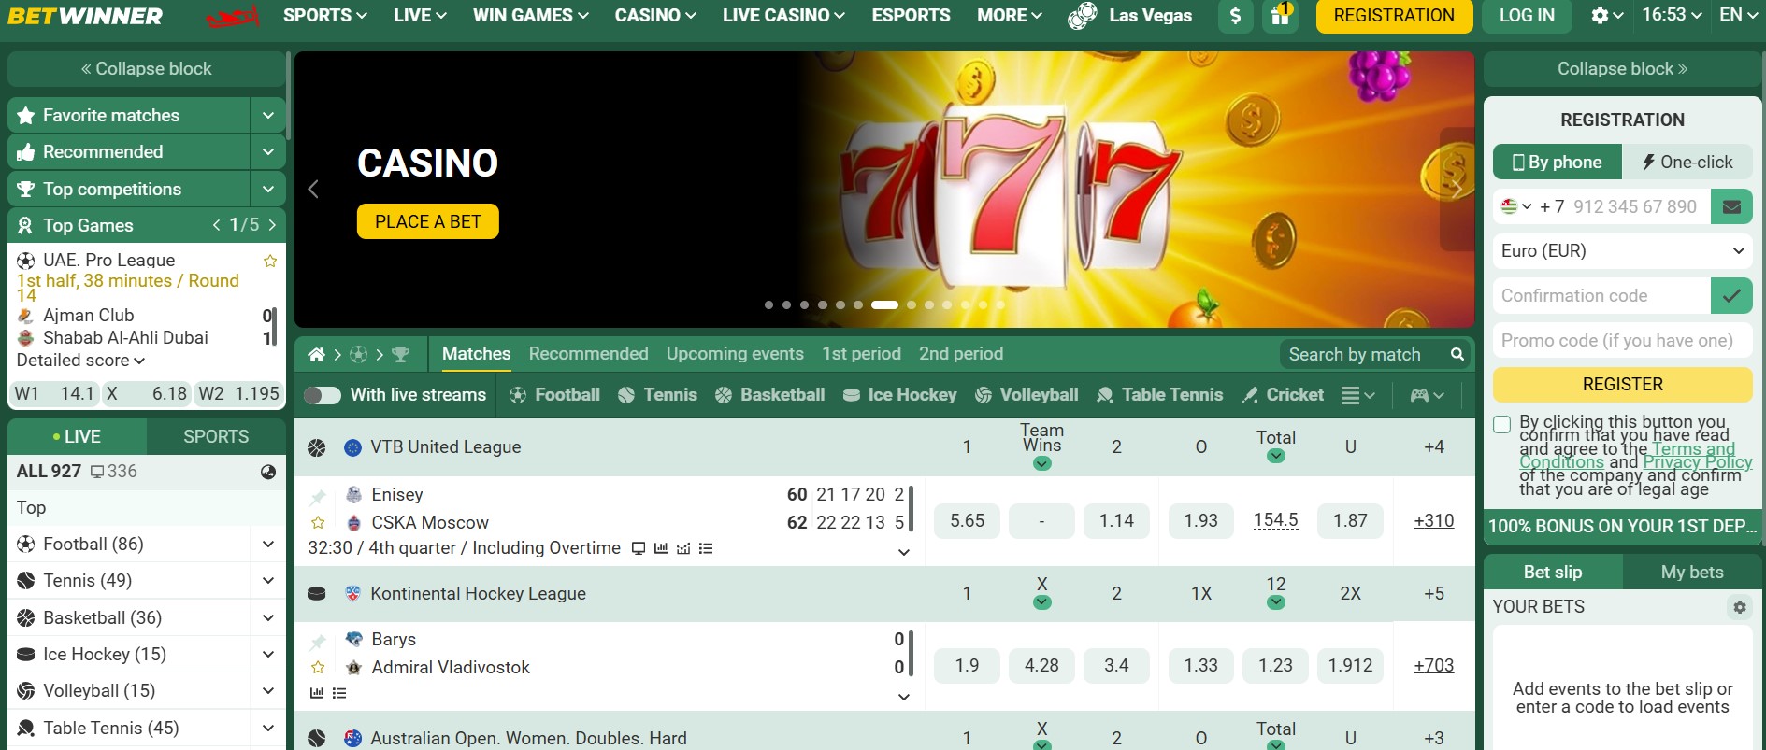
Task: Expand Recommended section
Action: (x=268, y=151)
